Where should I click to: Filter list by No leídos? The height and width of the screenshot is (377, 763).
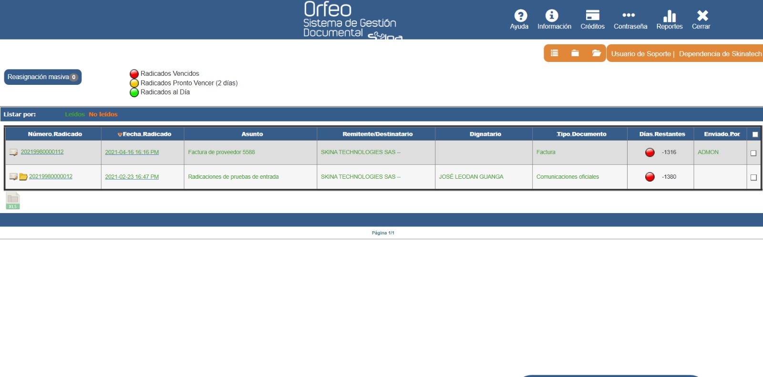(103, 114)
